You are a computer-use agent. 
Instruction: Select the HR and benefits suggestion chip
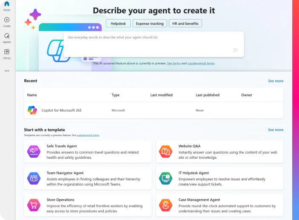185,23
